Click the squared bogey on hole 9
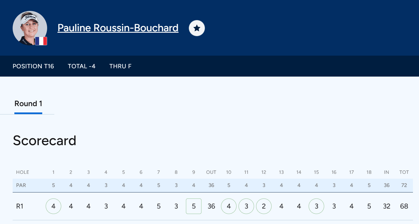The width and height of the screenshot is (419, 224). click(194, 206)
